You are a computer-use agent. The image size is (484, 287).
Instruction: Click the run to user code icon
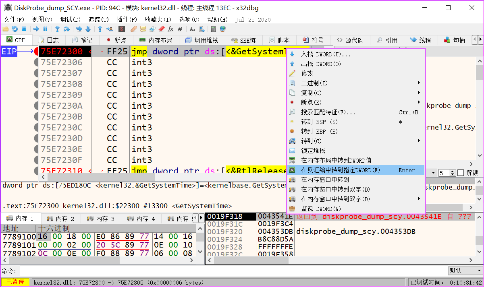coord(109,29)
